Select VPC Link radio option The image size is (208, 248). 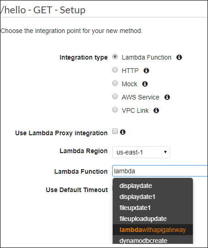(115, 110)
